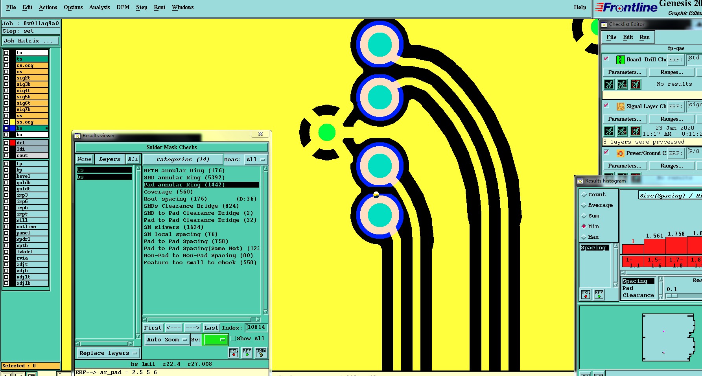Click the Power/Ground Checks icon

coord(620,153)
